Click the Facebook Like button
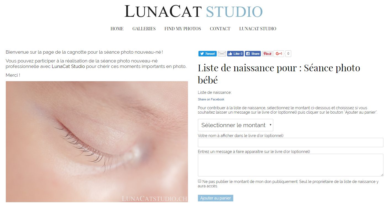Screen dimensions: 387x208 pos(235,54)
